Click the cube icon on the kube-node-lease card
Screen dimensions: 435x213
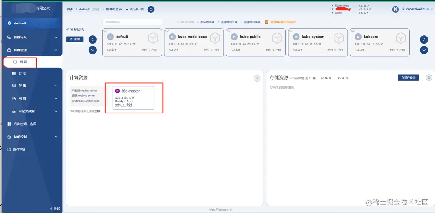(215, 38)
